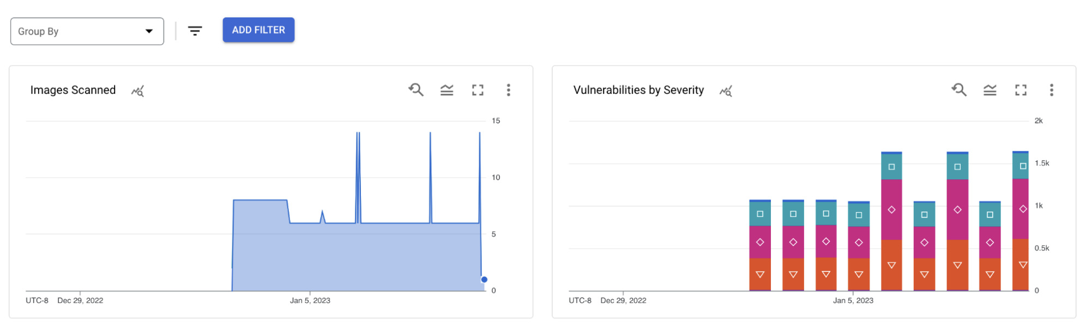This screenshot has height=326, width=1086.
Task: Open more options menu for Images Scanned
Action: (509, 90)
